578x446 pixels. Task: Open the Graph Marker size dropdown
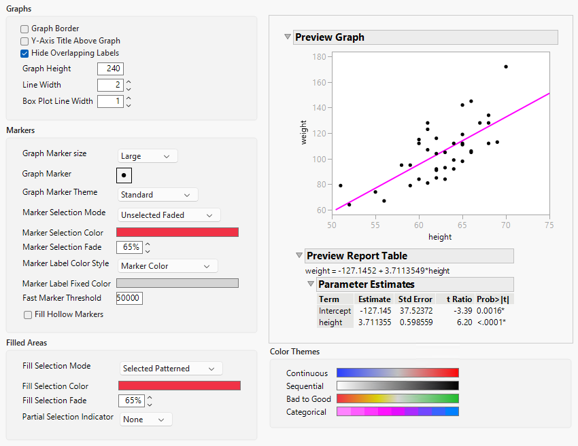(x=147, y=155)
